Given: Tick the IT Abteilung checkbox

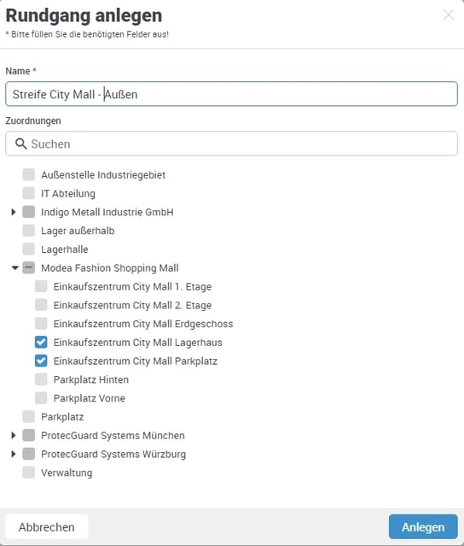Looking at the screenshot, I should point(28,193).
